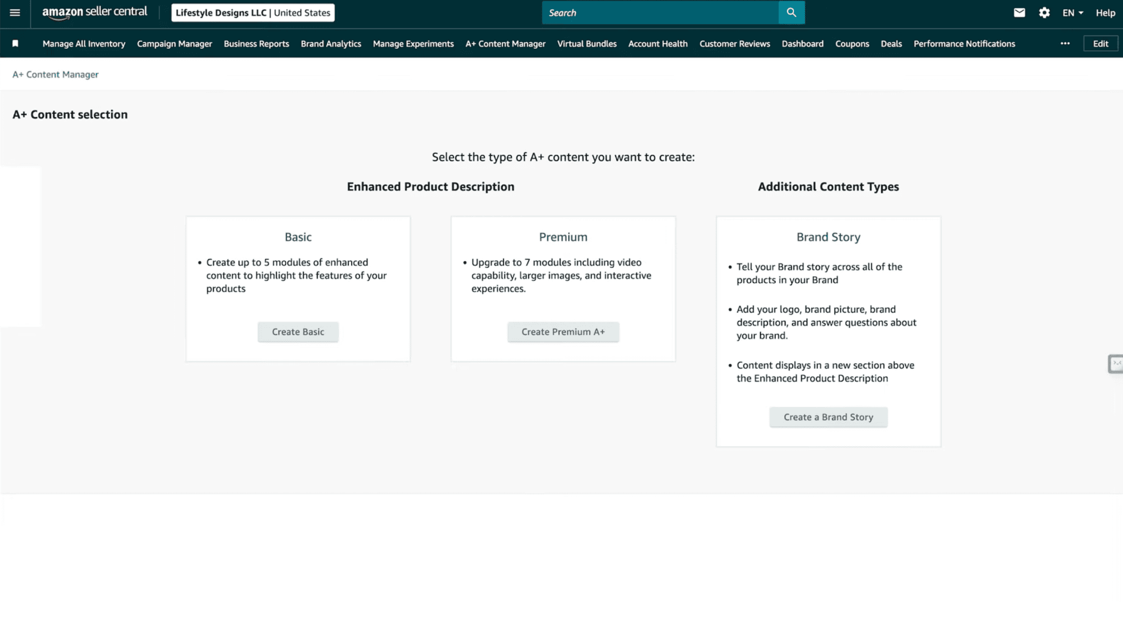Click the 'Tell your Brand story' bullet text
Screen dimensions: 1123x623
[x=819, y=273]
